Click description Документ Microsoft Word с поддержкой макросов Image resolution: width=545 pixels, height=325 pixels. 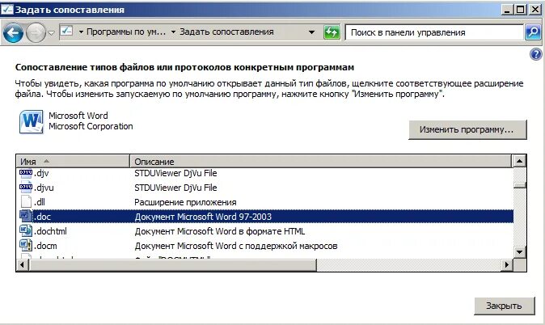click(236, 246)
